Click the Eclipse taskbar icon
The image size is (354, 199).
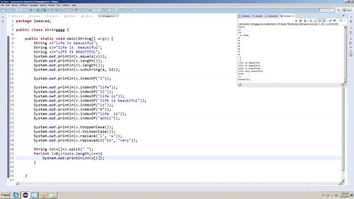25,195
